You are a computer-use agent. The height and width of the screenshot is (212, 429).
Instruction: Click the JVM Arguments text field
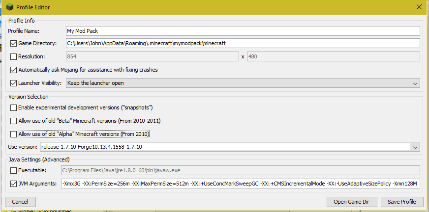(240, 184)
